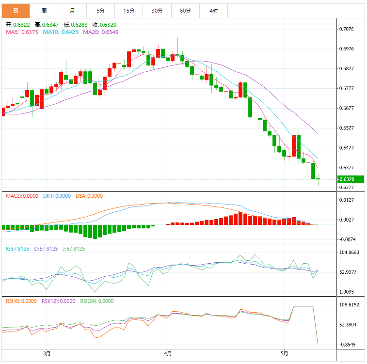Click the D: 57.8125 indicator label

tap(46, 249)
